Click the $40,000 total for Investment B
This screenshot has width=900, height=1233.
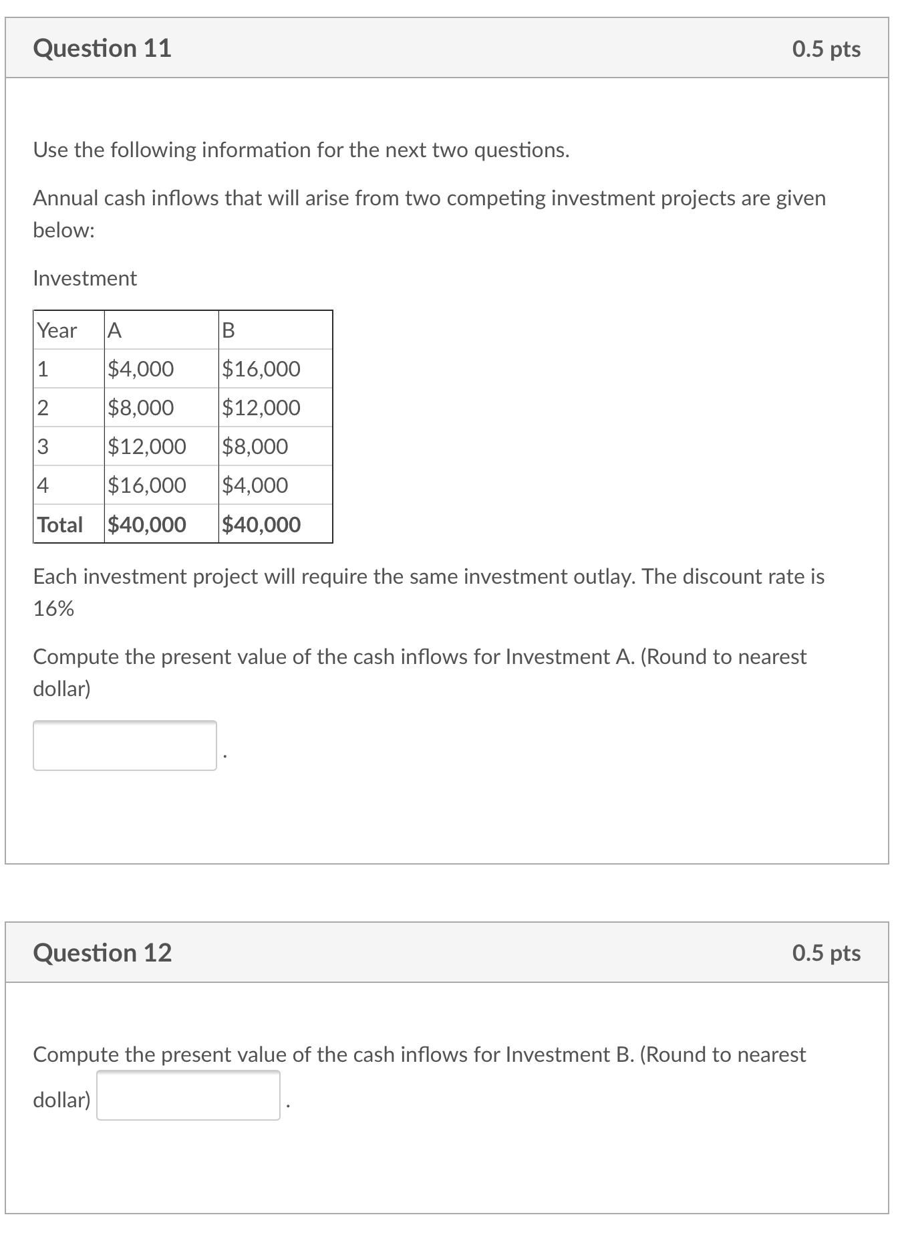(x=262, y=524)
